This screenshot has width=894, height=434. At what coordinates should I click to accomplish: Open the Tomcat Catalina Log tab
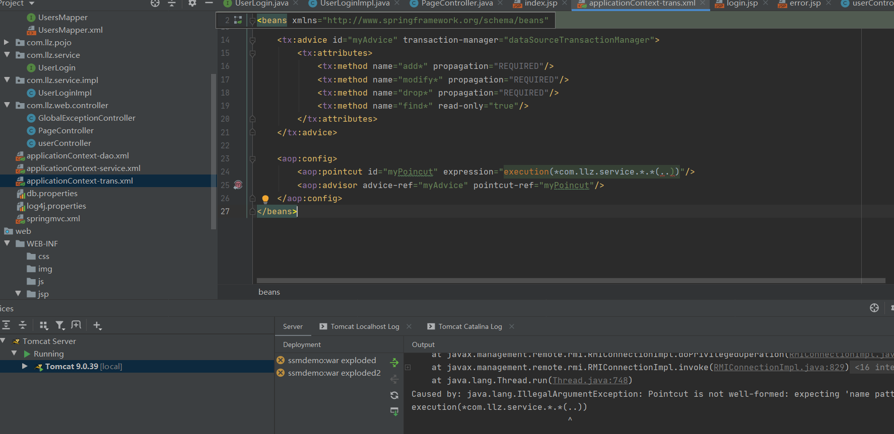[470, 326]
